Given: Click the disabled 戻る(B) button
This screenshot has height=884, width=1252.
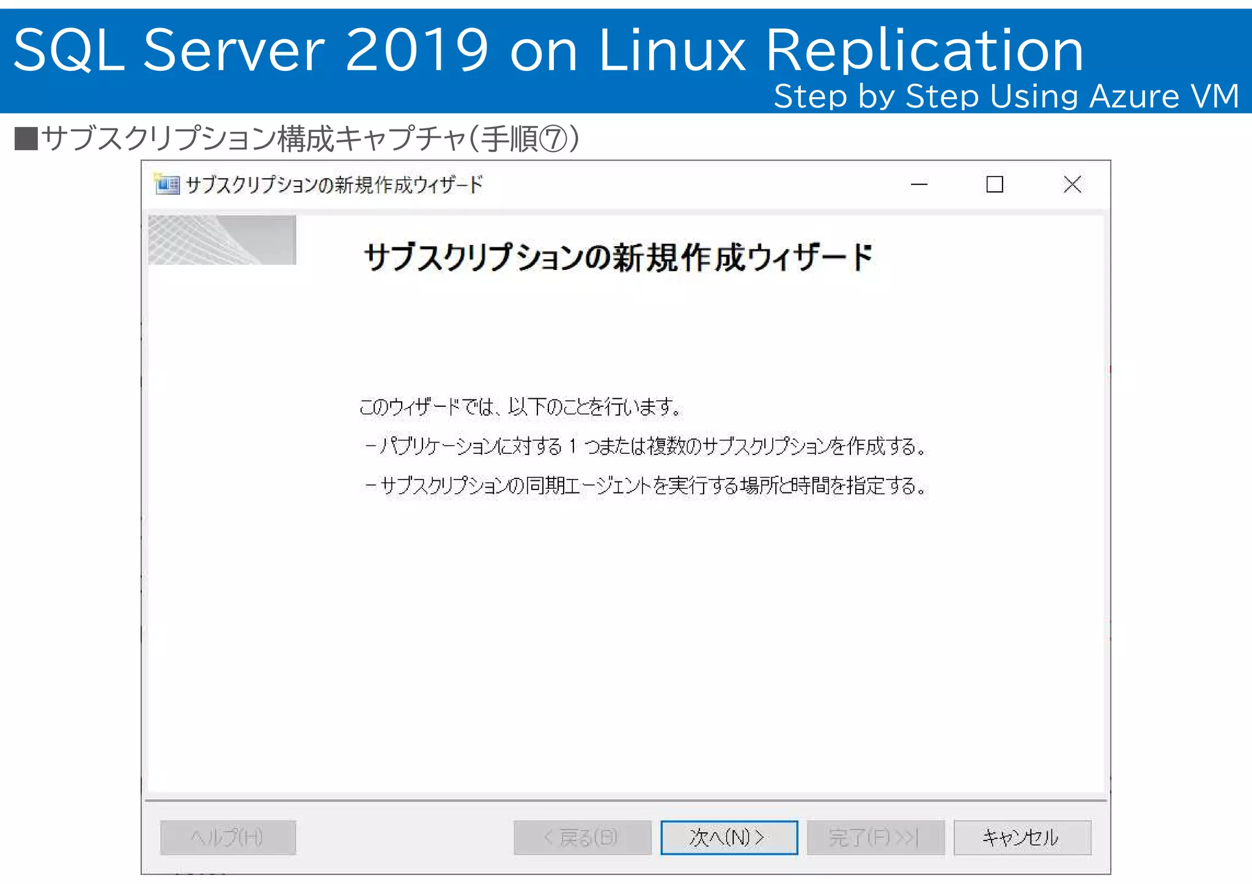Looking at the screenshot, I should pyautogui.click(x=582, y=837).
